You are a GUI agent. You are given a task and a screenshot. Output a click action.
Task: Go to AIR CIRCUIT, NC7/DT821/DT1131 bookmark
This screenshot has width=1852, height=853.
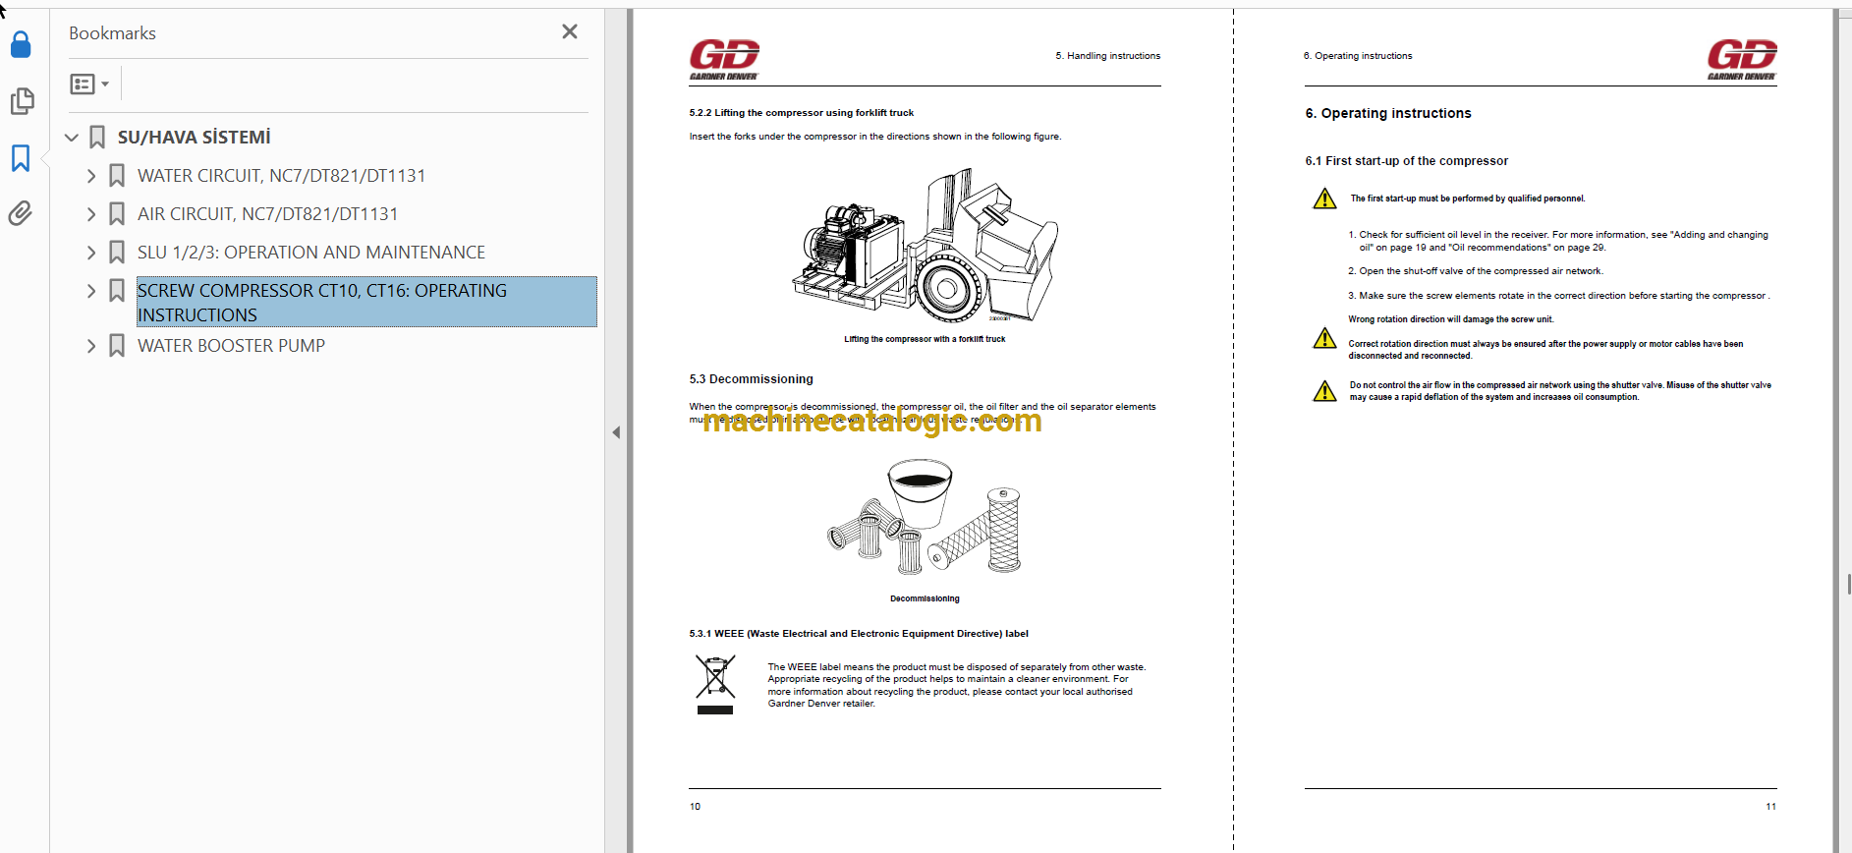pyautogui.click(x=267, y=214)
